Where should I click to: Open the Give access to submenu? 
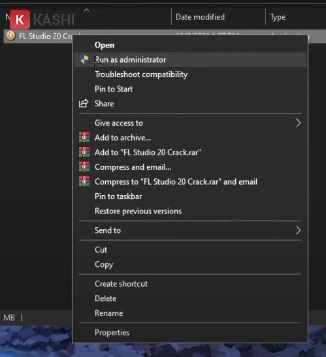[190, 123]
